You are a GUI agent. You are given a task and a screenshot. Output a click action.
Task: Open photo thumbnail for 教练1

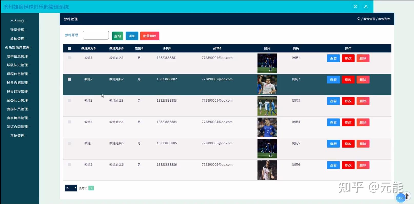tap(267, 63)
